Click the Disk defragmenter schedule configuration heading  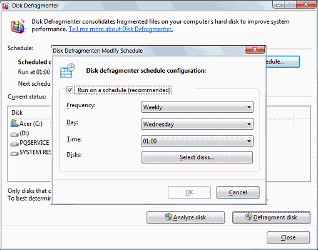pos(146,71)
